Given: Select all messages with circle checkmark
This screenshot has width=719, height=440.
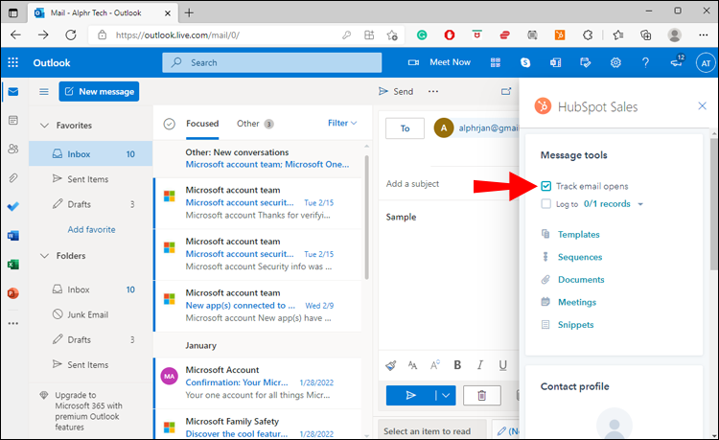Looking at the screenshot, I should [169, 124].
